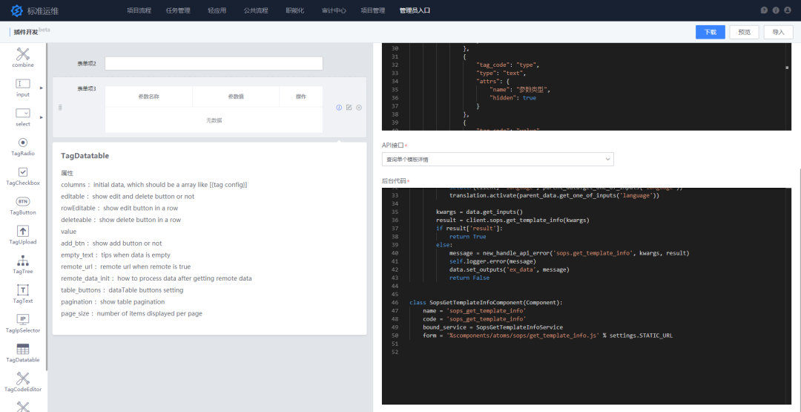Click the blue 下载 button
This screenshot has height=412, width=801.
pos(711,32)
